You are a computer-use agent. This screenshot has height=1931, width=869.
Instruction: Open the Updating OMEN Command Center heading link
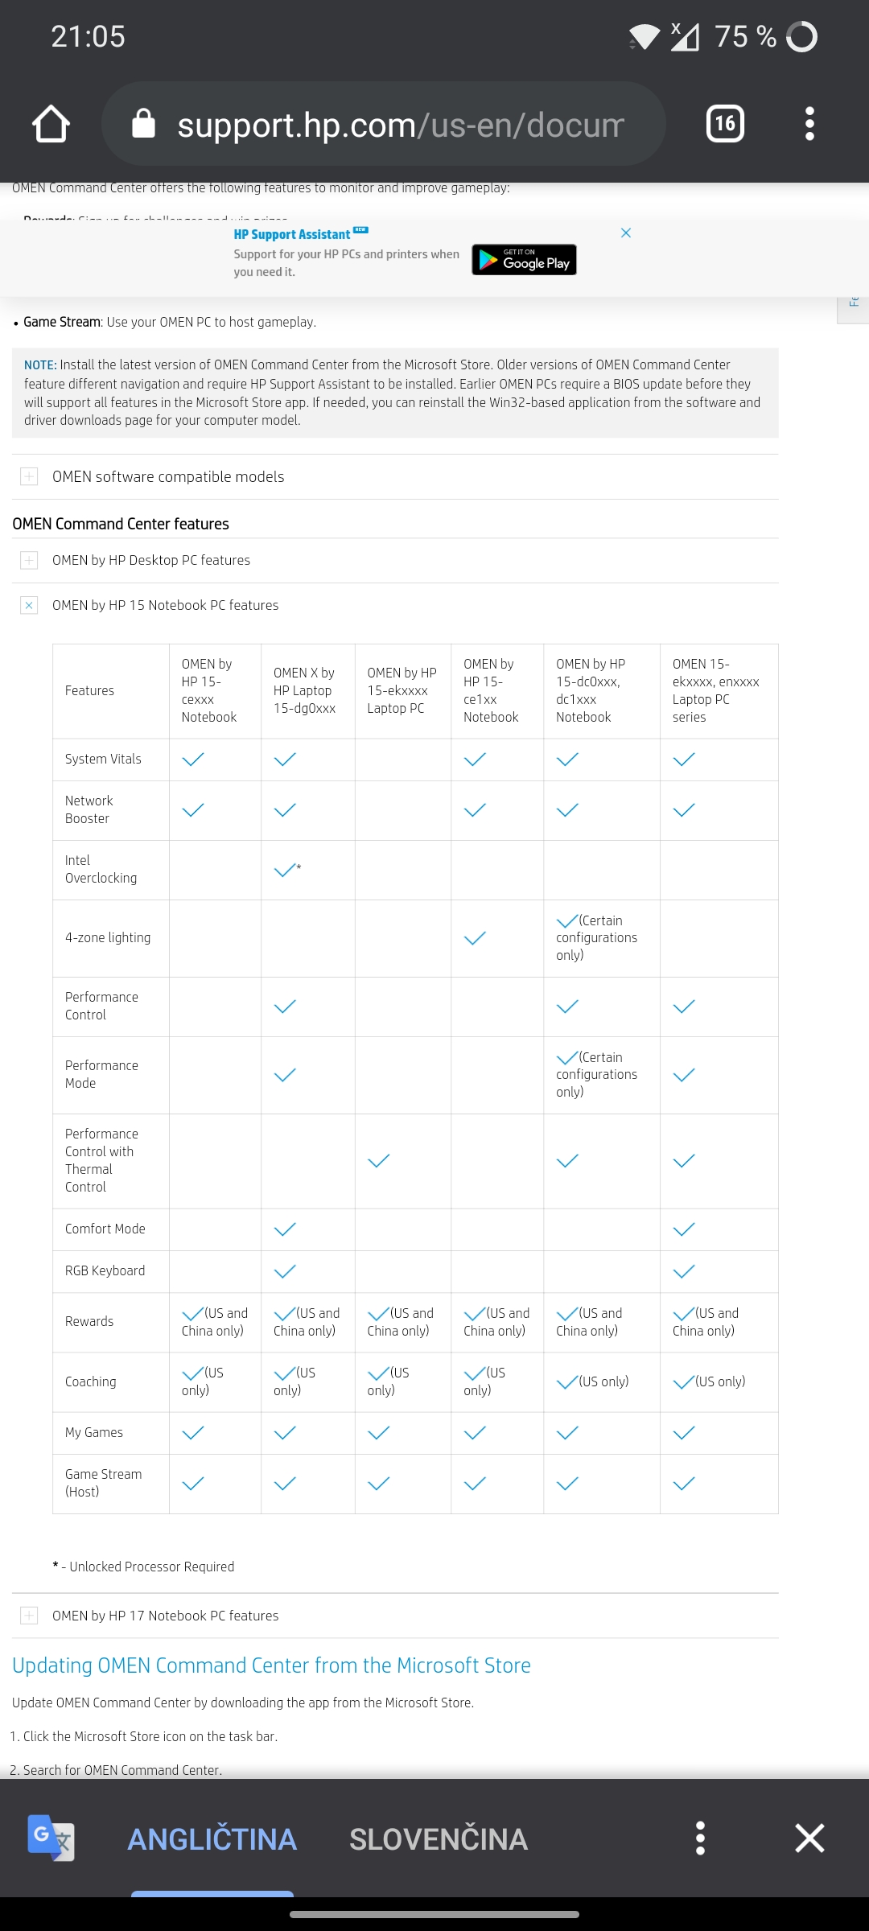[270, 1665]
